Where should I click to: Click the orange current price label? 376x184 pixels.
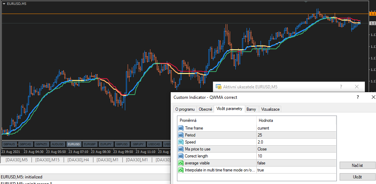(x=372, y=14)
